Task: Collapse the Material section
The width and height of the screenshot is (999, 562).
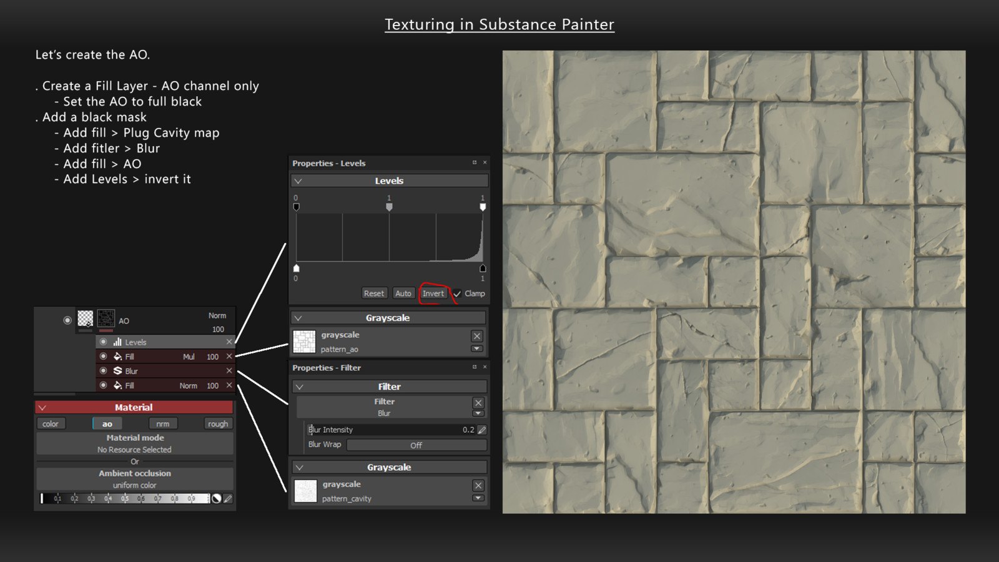Action: [x=42, y=408]
